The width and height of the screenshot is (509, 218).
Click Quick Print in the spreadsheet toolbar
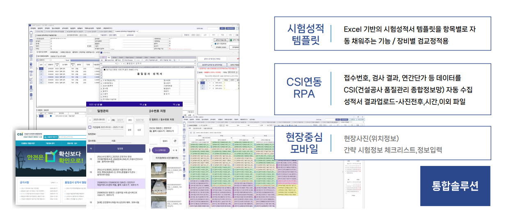109,60
